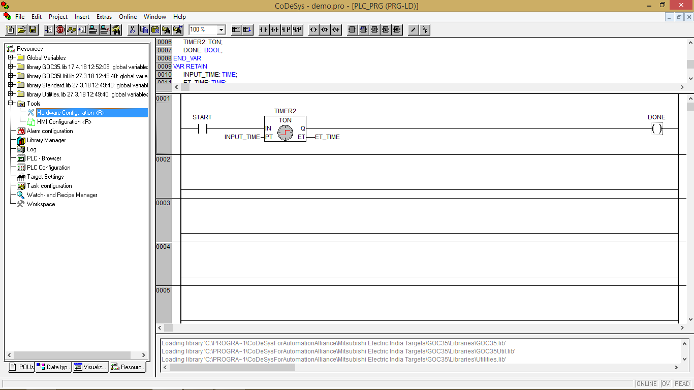Open Alarm configuration in resources tree

click(50, 131)
